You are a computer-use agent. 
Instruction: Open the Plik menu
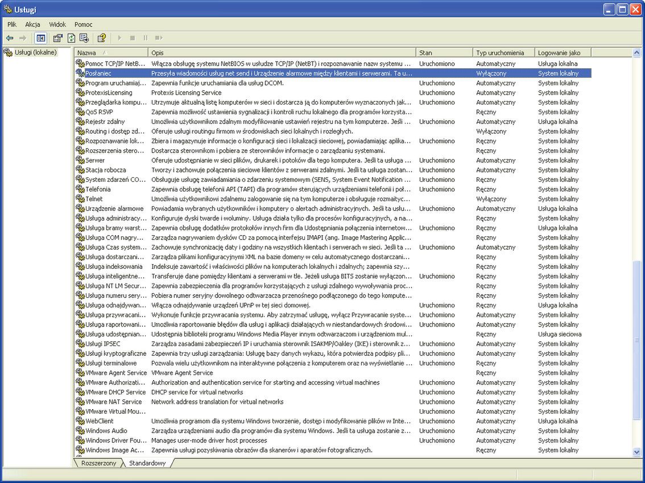(x=12, y=24)
